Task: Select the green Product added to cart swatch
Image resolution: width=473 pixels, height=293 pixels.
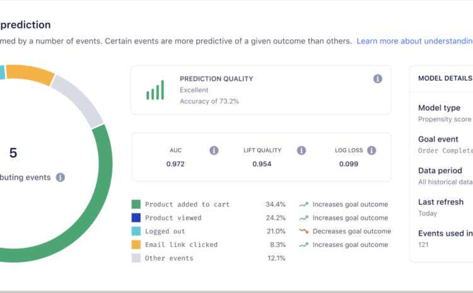Action: (x=136, y=204)
